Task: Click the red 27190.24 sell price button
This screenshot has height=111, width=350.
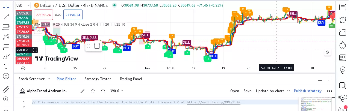Action: click(44, 15)
